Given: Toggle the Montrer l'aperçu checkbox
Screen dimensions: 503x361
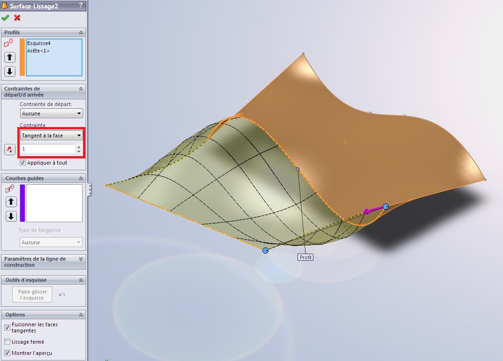Looking at the screenshot, I should (7, 353).
